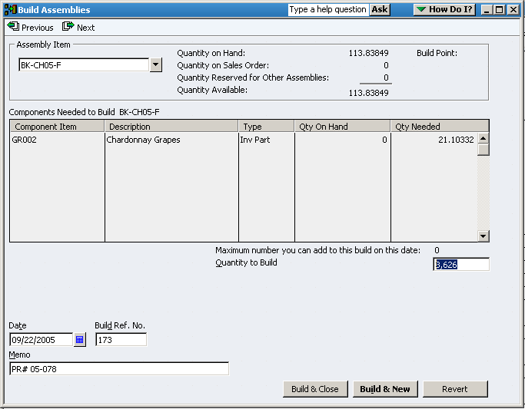Click the Memo text field

[x=119, y=369]
